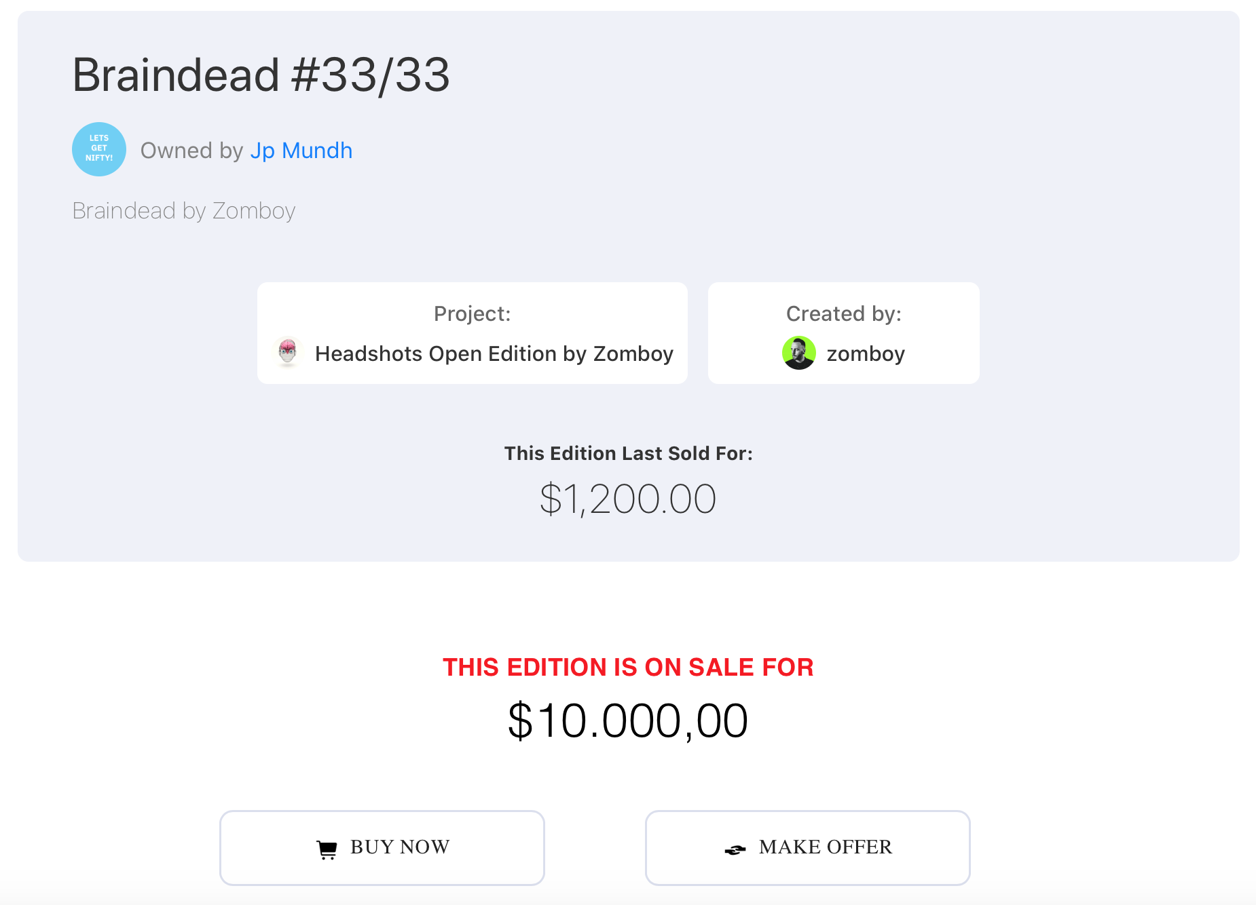The width and height of the screenshot is (1256, 905).
Task: Click the 'Created by:' label
Action: click(843, 313)
